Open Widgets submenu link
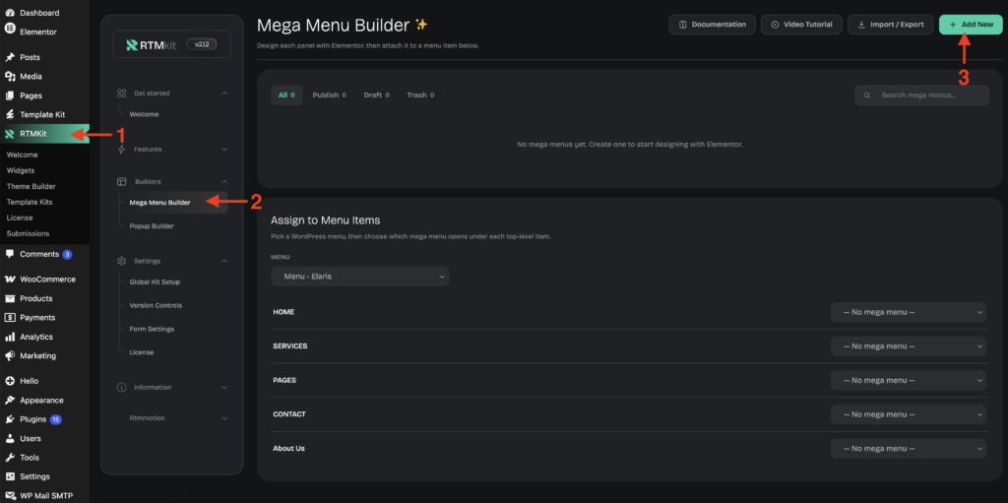The height and width of the screenshot is (503, 1008). point(21,170)
